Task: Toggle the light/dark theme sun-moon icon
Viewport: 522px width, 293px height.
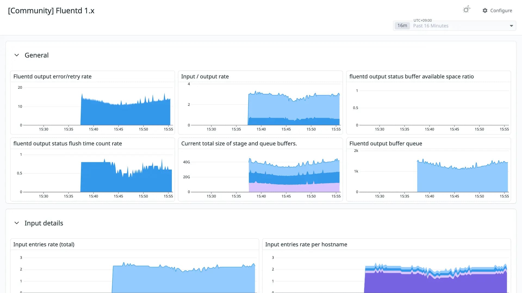Action: tap(467, 10)
